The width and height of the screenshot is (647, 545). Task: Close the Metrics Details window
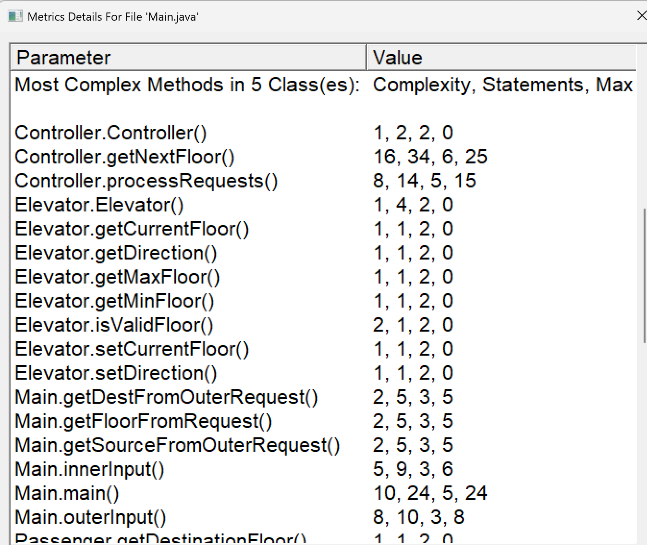[641, 16]
